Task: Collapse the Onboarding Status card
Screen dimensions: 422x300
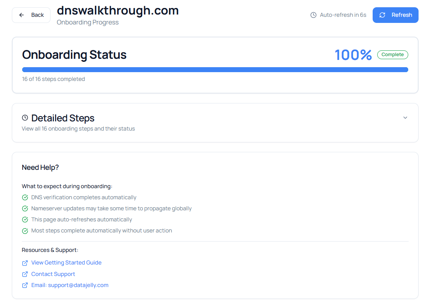Action: (x=74, y=55)
